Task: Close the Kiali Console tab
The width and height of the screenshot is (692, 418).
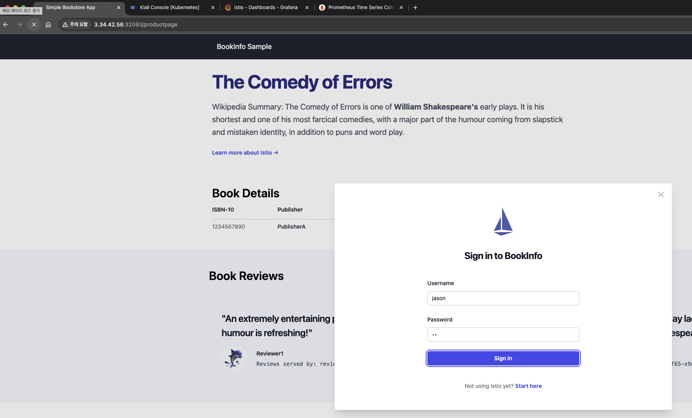Action: coord(213,8)
